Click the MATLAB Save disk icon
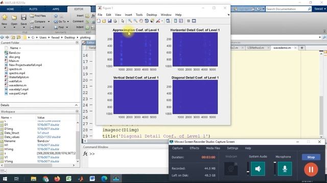 pyautogui.click(x=24, y=17)
